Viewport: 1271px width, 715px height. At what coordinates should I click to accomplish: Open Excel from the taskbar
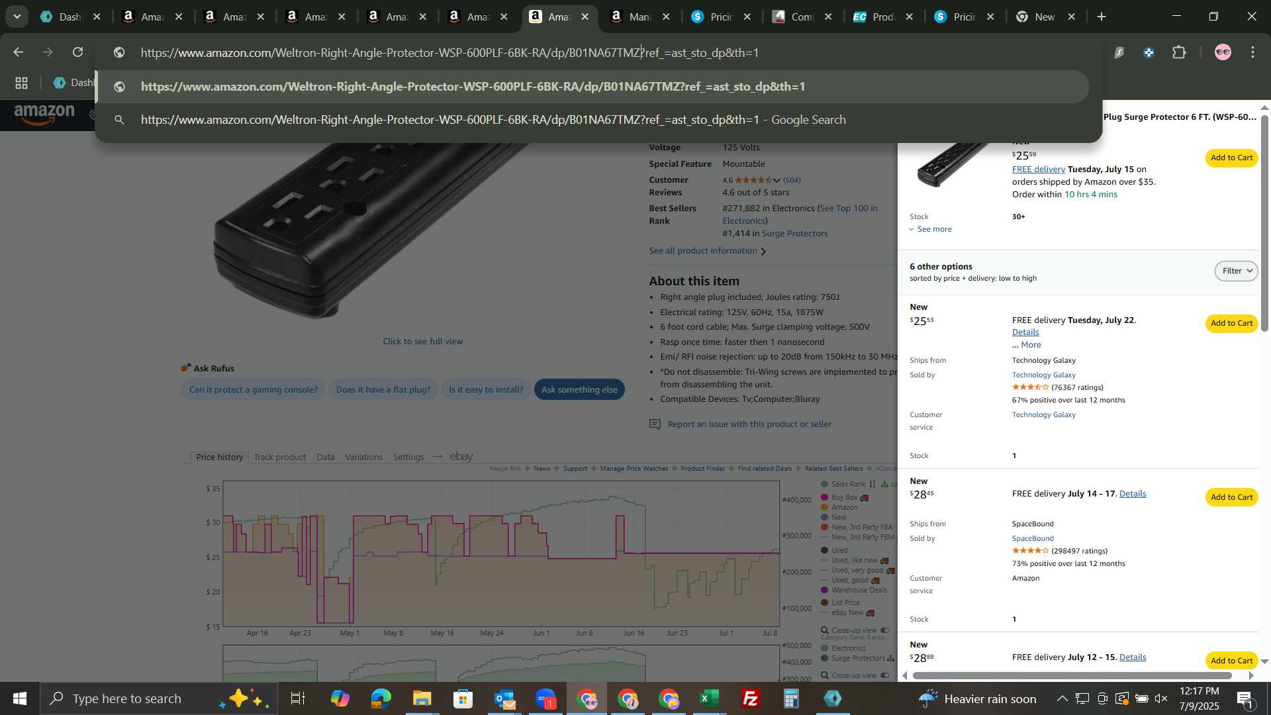point(709,698)
